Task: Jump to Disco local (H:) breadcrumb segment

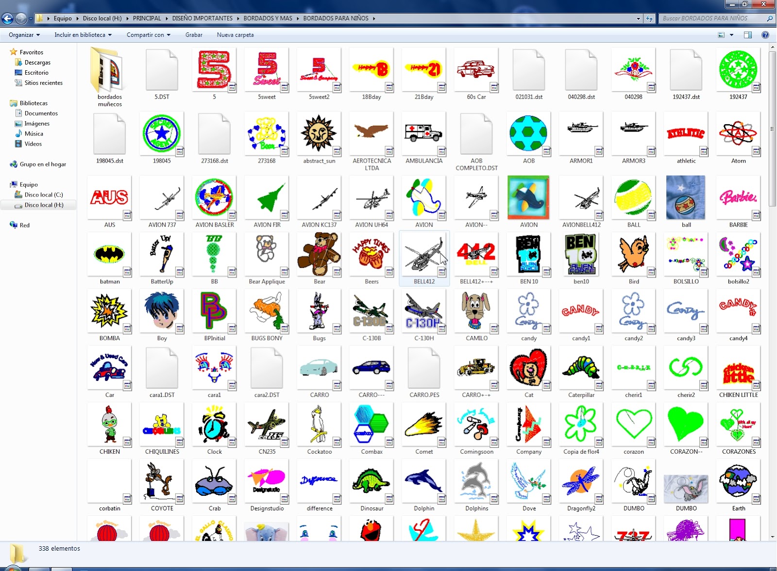Action: (x=102, y=18)
